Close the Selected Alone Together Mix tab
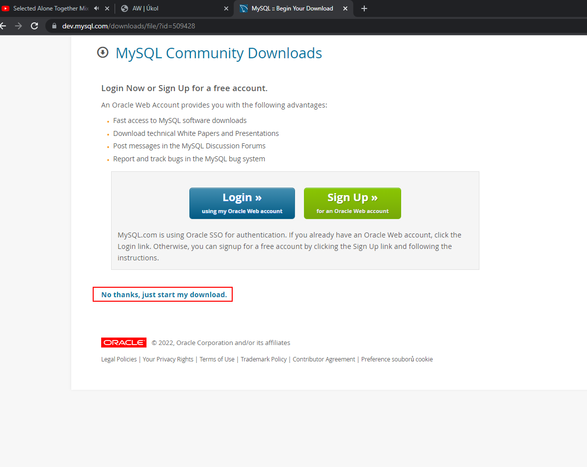Image resolution: width=587 pixels, height=467 pixels. [107, 8]
